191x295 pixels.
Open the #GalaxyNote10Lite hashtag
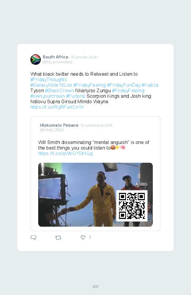point(51,85)
